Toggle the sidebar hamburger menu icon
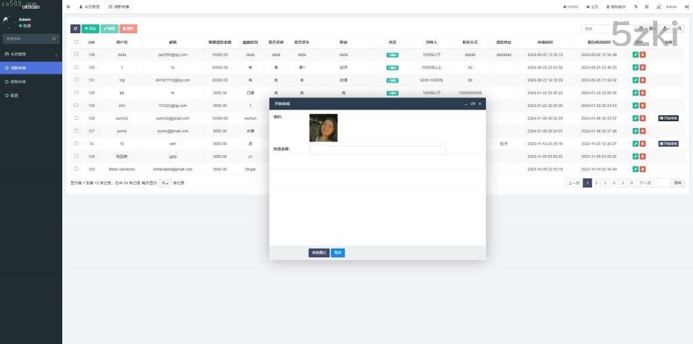The width and height of the screenshot is (693, 344). pos(68,7)
